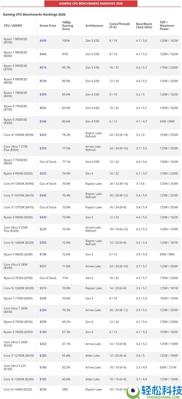Click the TDP / Maximum Power column header

point(167,26)
